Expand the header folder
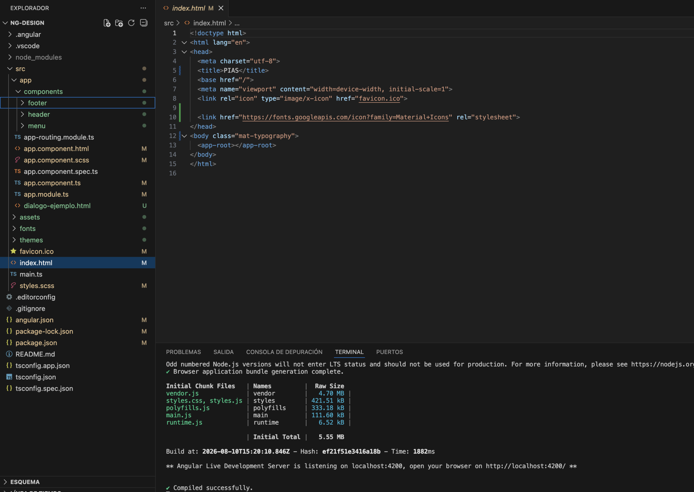This screenshot has width=694, height=492. pyautogui.click(x=23, y=114)
